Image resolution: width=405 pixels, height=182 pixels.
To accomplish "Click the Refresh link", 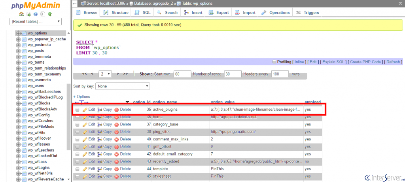I will (393, 62).
